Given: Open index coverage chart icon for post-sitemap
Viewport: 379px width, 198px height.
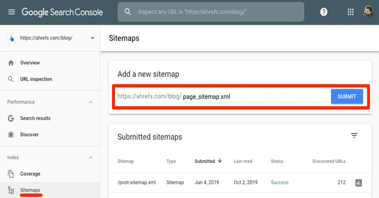Looking at the screenshot, I should tap(359, 183).
